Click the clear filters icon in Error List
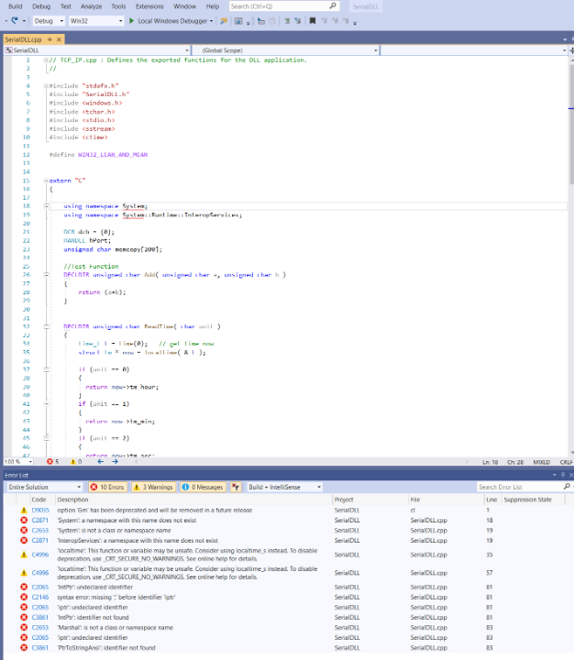 coord(236,487)
